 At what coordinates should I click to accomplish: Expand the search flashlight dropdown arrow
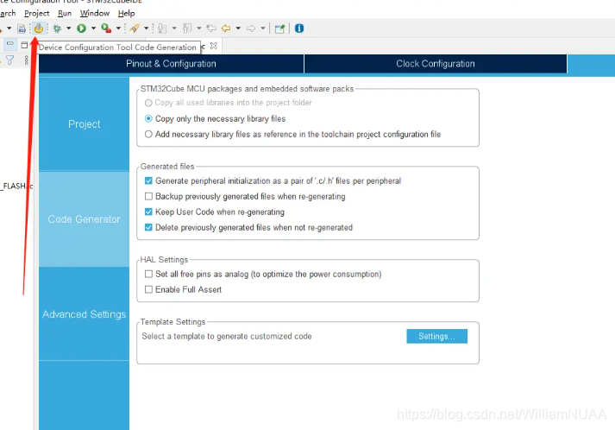coord(146,28)
